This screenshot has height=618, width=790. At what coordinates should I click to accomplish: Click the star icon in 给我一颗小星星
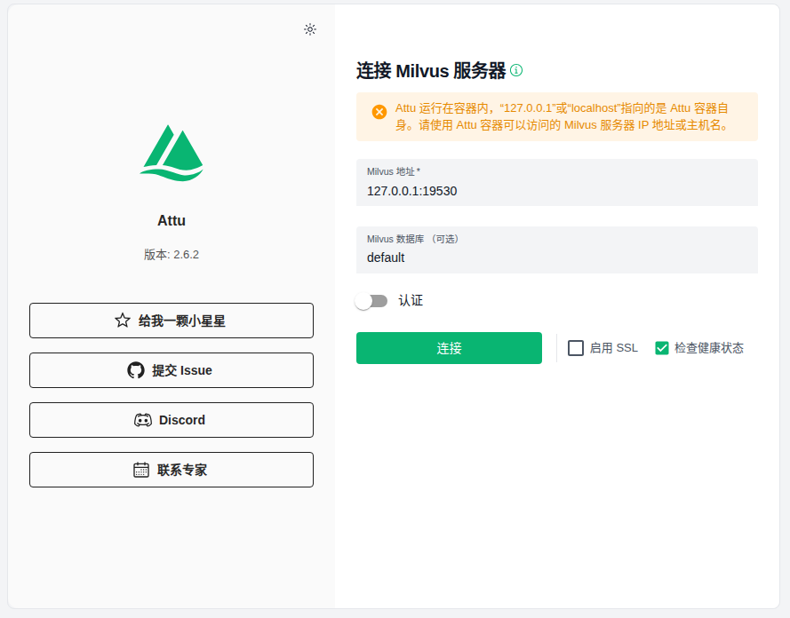(123, 321)
